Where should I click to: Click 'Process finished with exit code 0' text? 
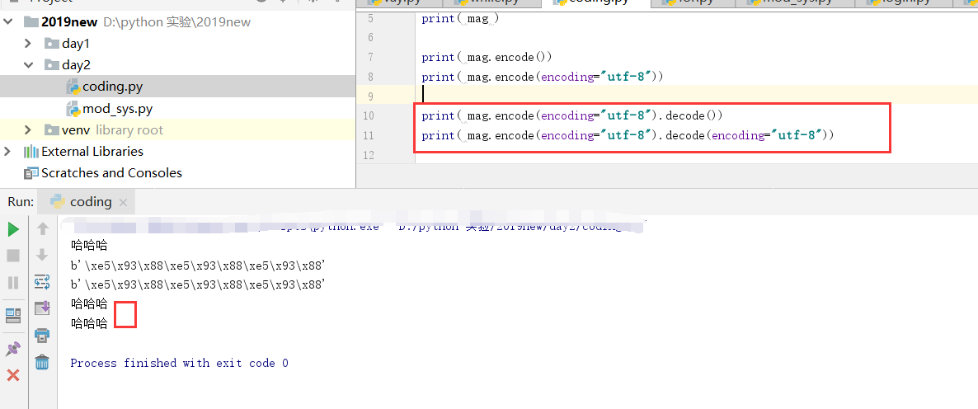coord(180,363)
